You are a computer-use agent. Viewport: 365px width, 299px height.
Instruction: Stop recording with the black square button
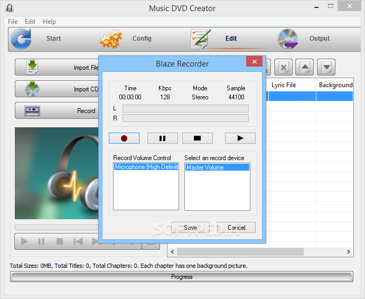(198, 138)
